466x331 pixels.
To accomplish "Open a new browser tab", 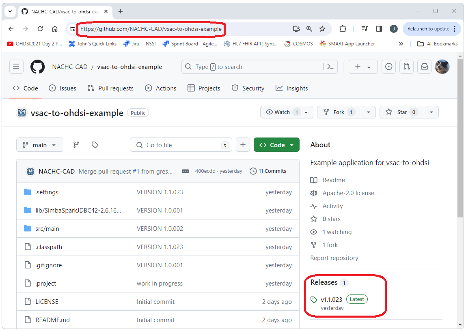I will pos(121,12).
